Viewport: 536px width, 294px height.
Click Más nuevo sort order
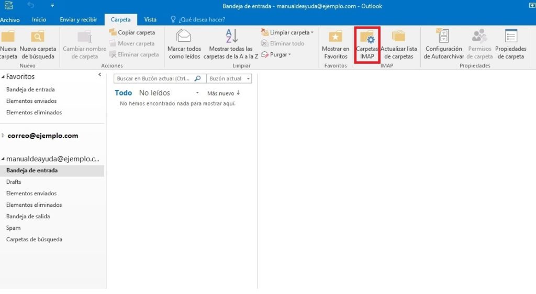pos(220,93)
